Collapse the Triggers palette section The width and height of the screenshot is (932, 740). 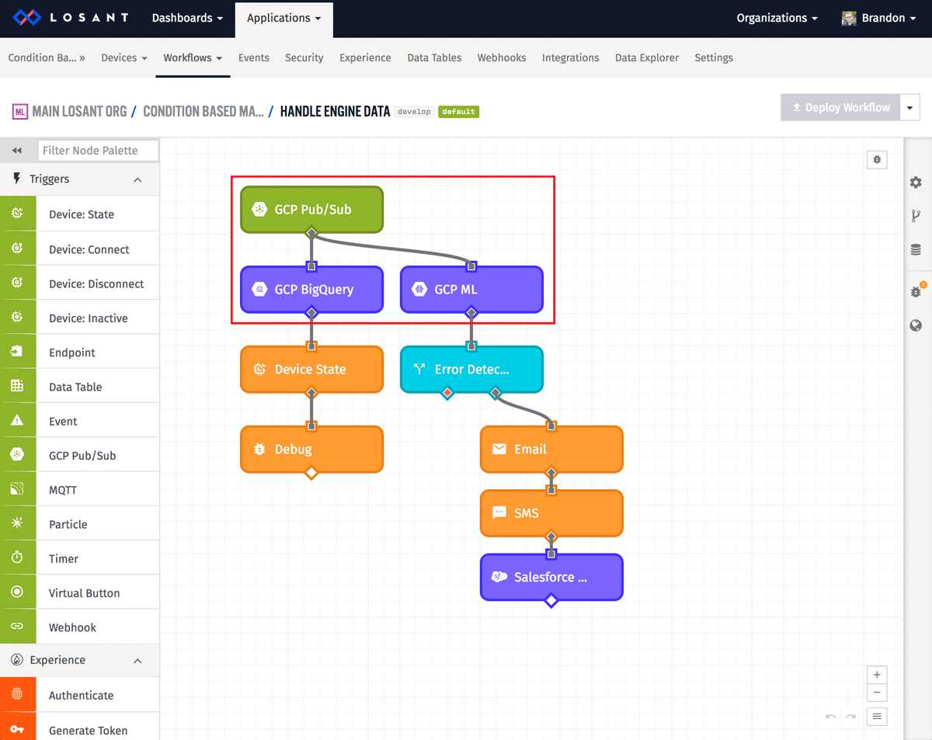pos(137,179)
